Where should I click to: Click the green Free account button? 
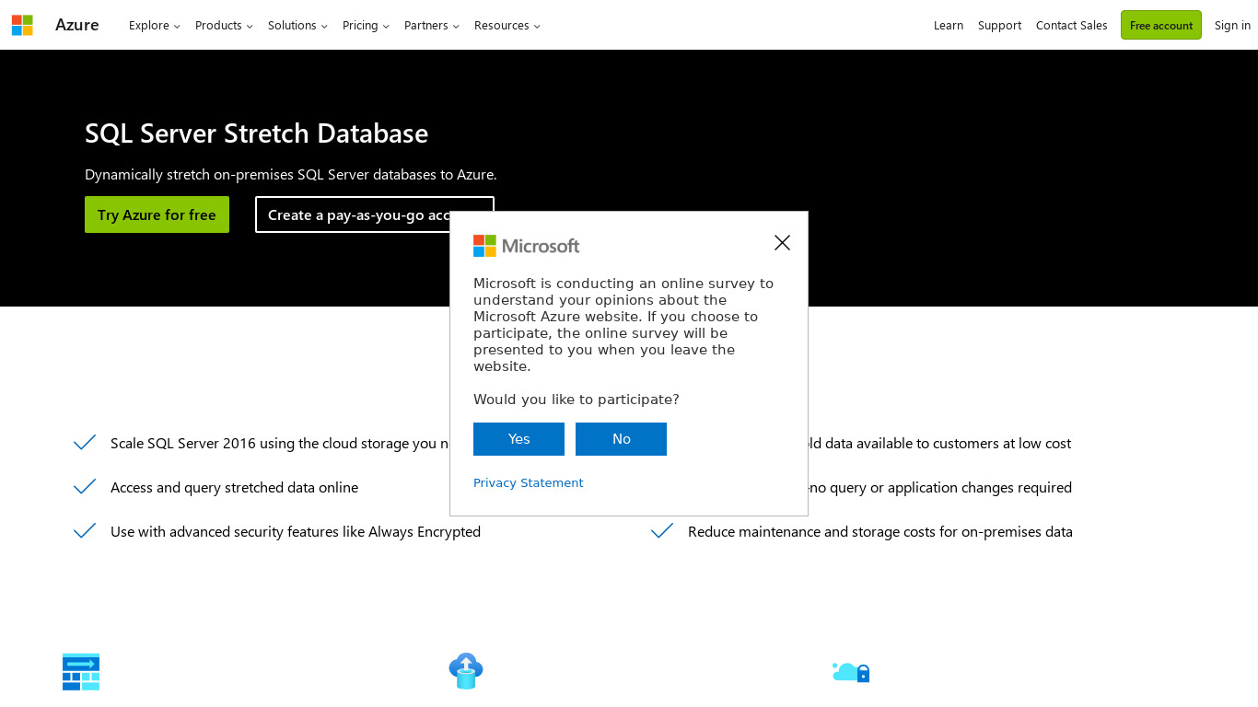pos(1160,25)
